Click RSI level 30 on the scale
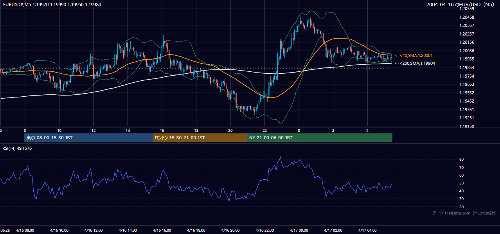Screen dimensions: 500x234 (x=461, y=199)
